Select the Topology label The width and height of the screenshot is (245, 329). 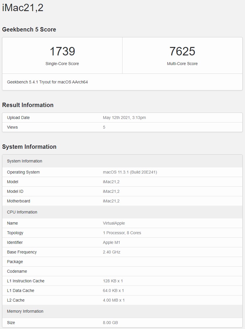pyautogui.click(x=15, y=233)
